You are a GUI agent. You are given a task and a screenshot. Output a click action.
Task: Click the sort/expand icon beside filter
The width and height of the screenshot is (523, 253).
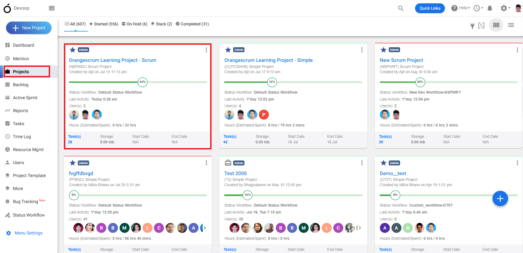pyautogui.click(x=481, y=25)
